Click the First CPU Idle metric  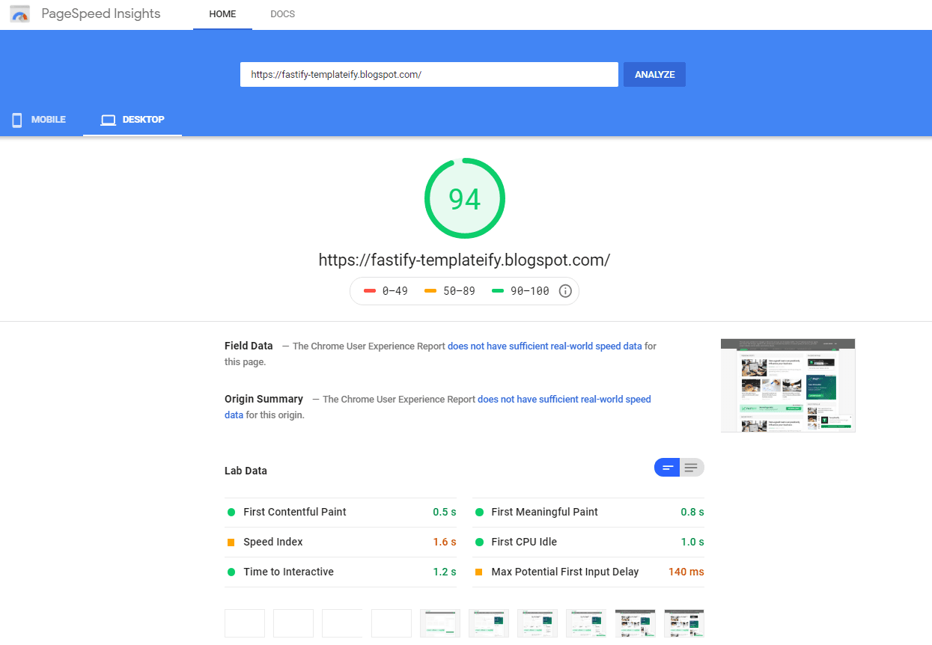click(x=588, y=542)
